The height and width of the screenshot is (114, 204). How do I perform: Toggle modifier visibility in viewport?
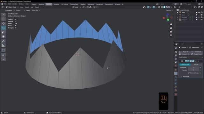coord(191,61)
